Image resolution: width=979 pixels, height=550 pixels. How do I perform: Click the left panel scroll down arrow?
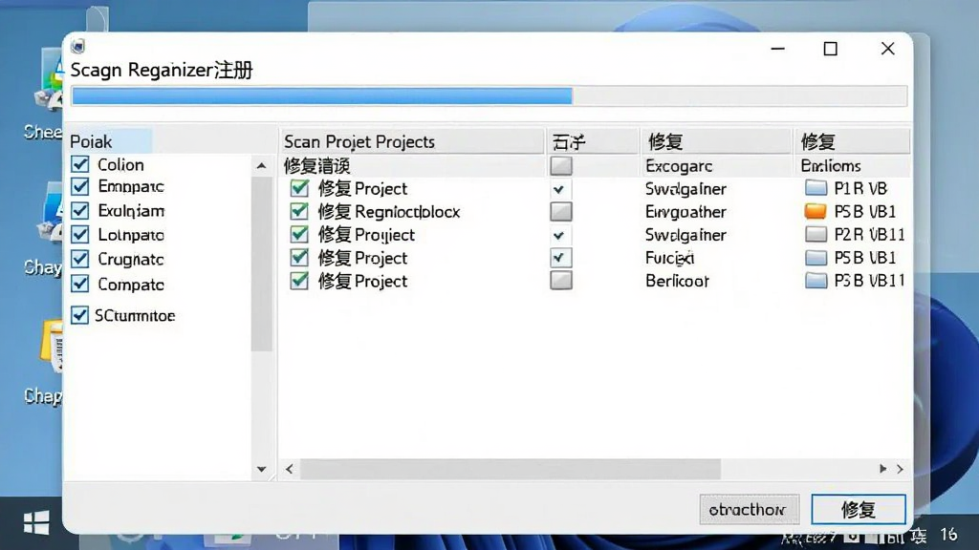[x=262, y=469]
